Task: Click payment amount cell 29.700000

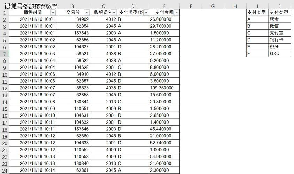Action: click(x=164, y=26)
